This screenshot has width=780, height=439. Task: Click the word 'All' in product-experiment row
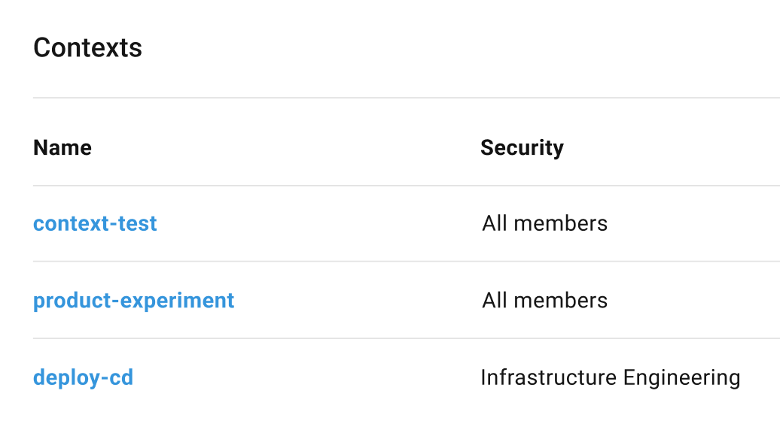[x=495, y=301]
